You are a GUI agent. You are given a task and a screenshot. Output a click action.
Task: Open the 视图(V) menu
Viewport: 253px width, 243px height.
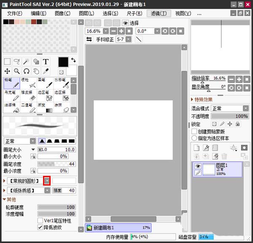tap(183, 14)
